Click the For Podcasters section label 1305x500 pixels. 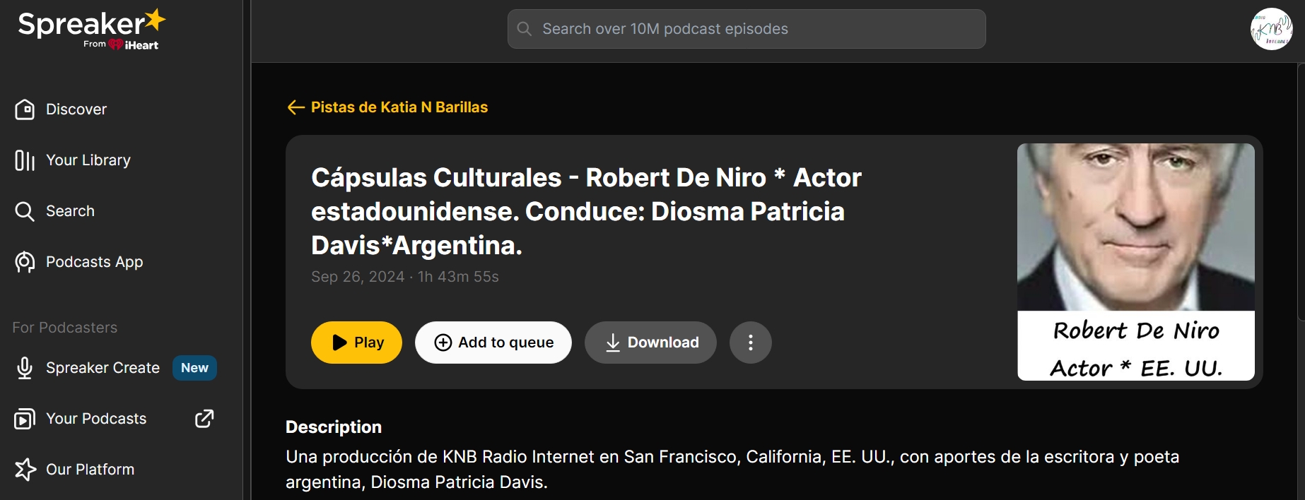point(65,328)
